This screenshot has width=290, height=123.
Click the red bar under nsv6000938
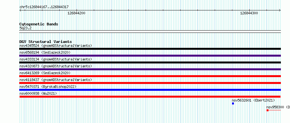[150, 97]
